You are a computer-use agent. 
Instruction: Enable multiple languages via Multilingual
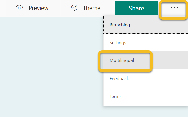point(122,60)
